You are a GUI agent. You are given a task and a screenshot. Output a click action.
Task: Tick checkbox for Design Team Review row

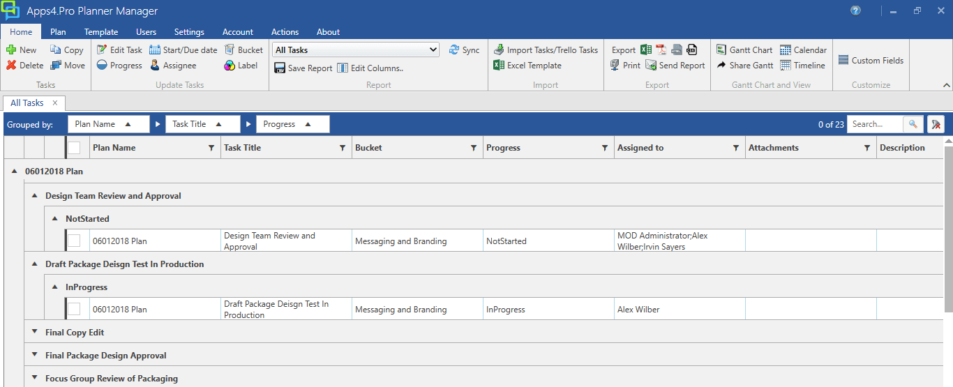pyautogui.click(x=74, y=241)
